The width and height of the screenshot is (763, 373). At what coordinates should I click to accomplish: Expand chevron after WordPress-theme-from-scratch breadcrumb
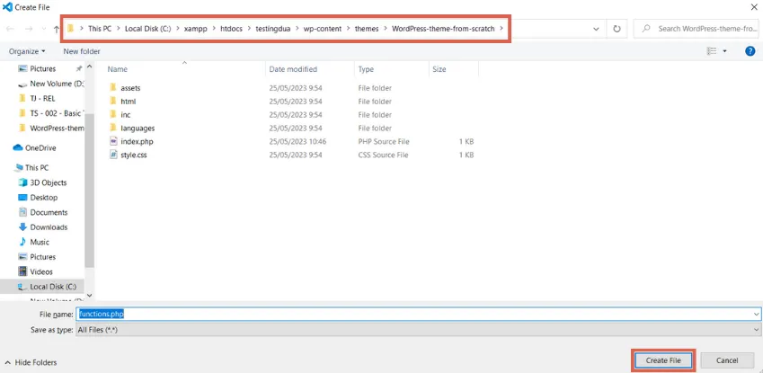(x=501, y=29)
